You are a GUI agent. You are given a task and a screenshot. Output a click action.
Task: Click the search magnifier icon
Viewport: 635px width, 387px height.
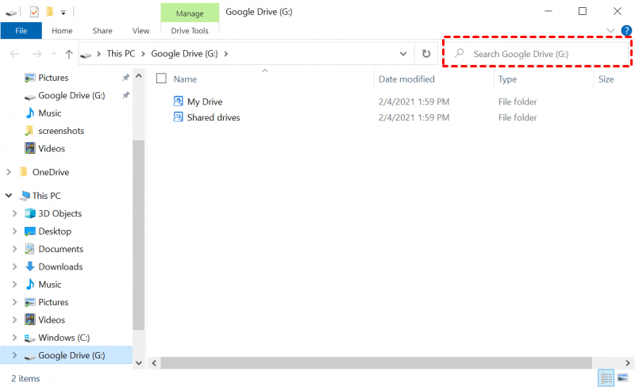pyautogui.click(x=460, y=53)
